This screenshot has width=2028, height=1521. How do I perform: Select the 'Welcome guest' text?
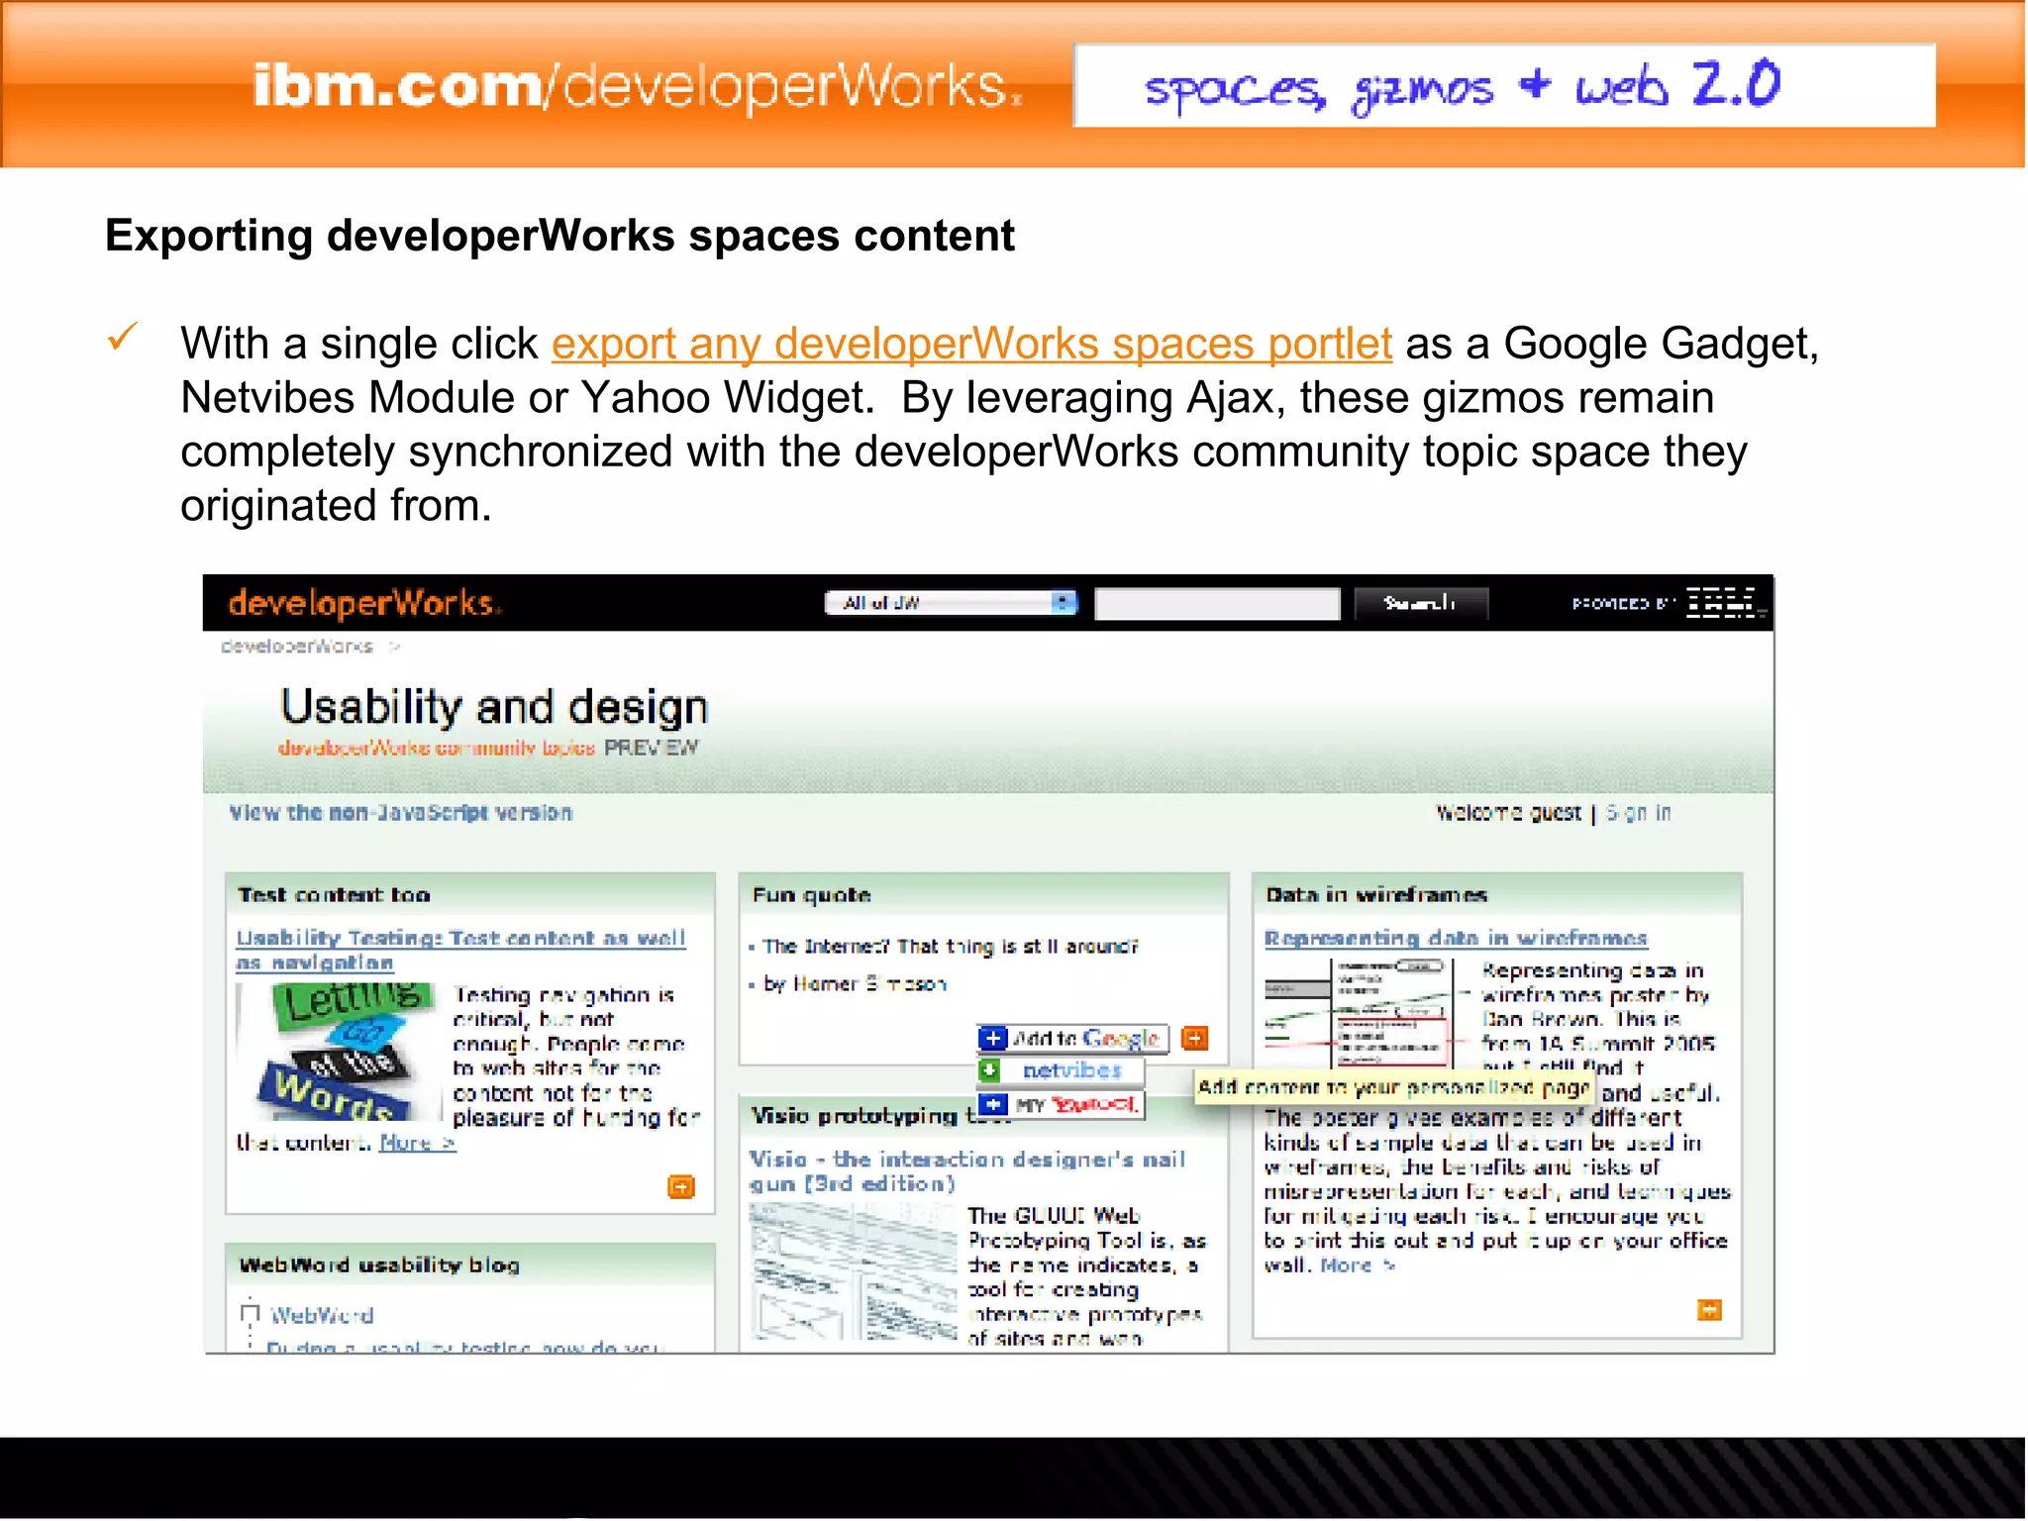pos(1508,813)
